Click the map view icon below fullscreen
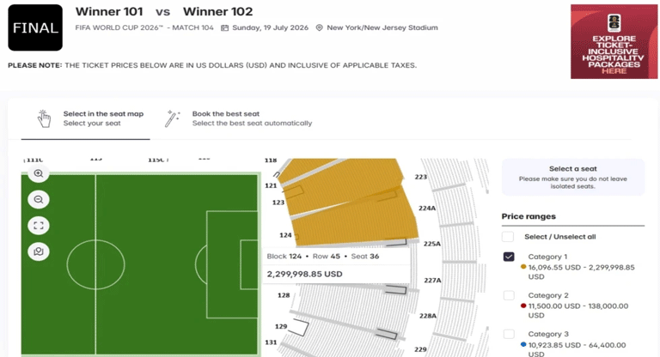Screen dimensions: 660x357 (39, 251)
